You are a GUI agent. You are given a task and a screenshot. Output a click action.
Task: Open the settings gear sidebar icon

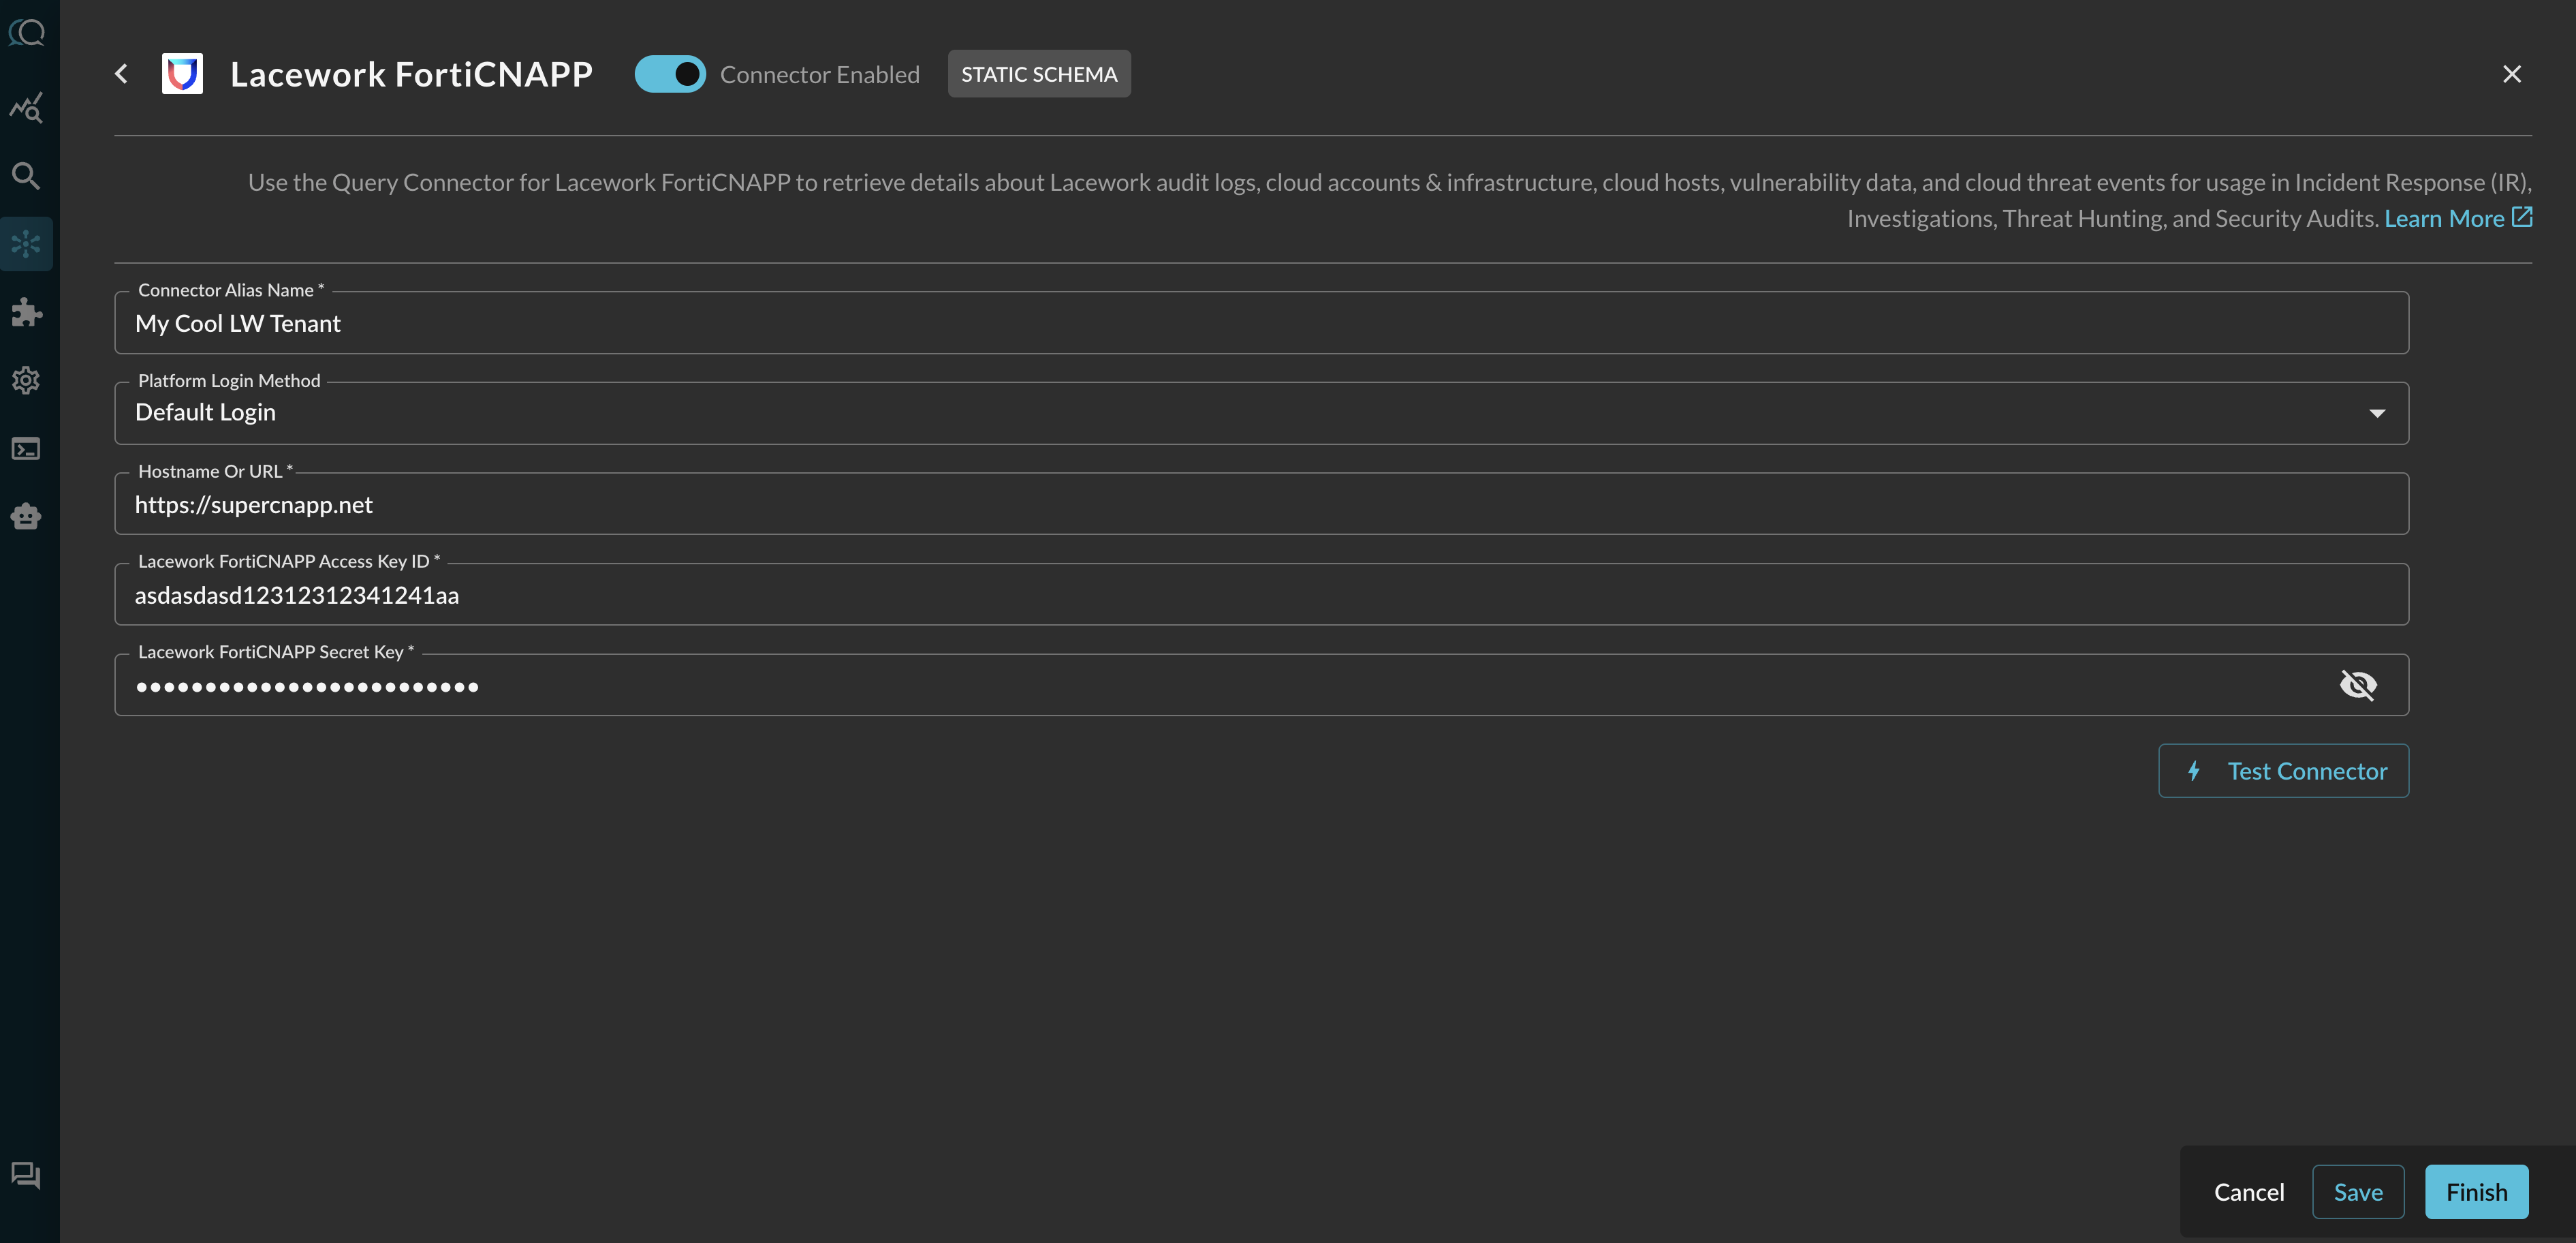pyautogui.click(x=27, y=380)
